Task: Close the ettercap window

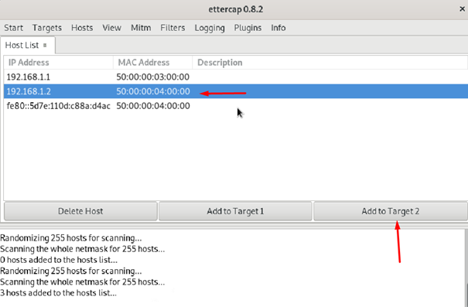Action: point(462,9)
